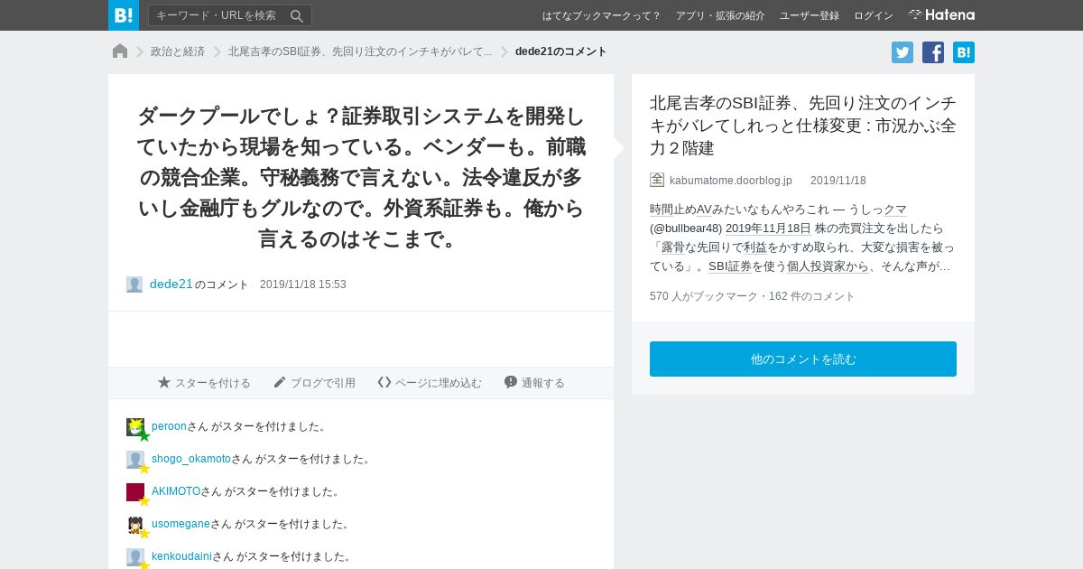Click the main comment text ダークプールでしょ？

coord(361,178)
